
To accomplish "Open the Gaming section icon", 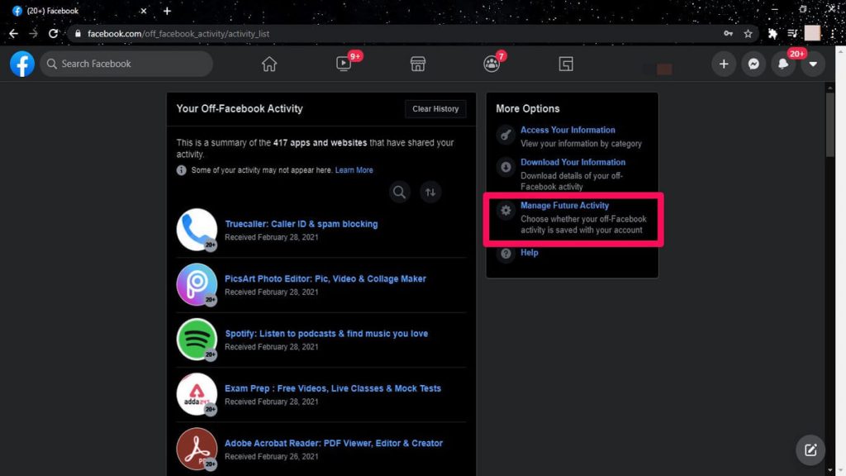I will (566, 64).
